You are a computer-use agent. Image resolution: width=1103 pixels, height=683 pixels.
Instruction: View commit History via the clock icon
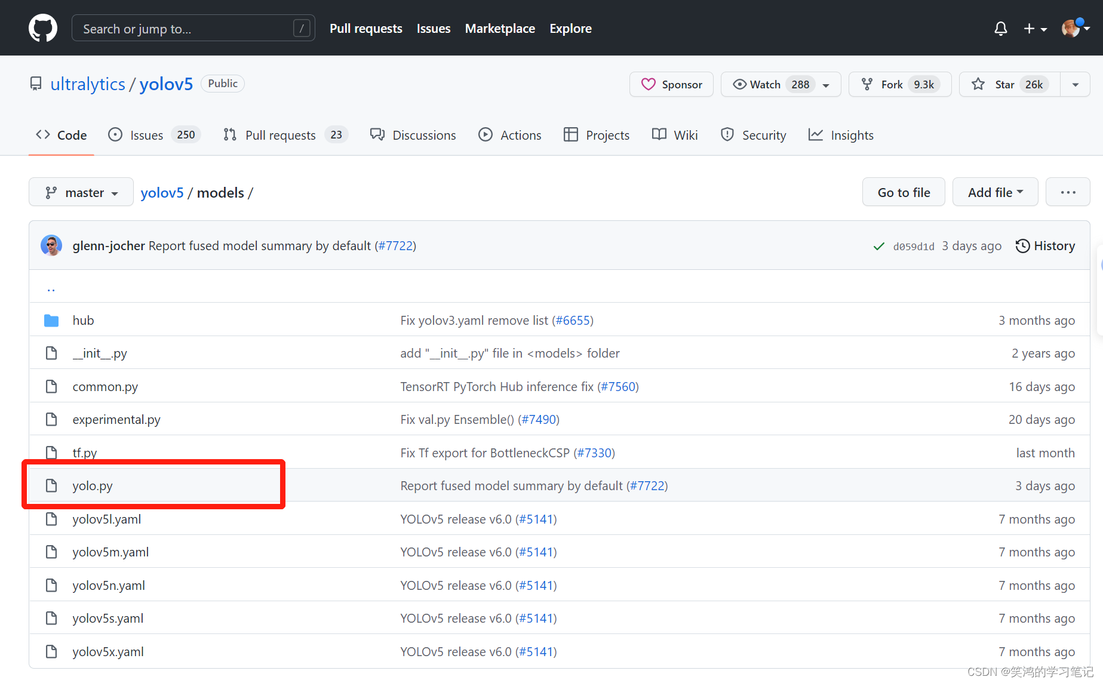point(1022,245)
